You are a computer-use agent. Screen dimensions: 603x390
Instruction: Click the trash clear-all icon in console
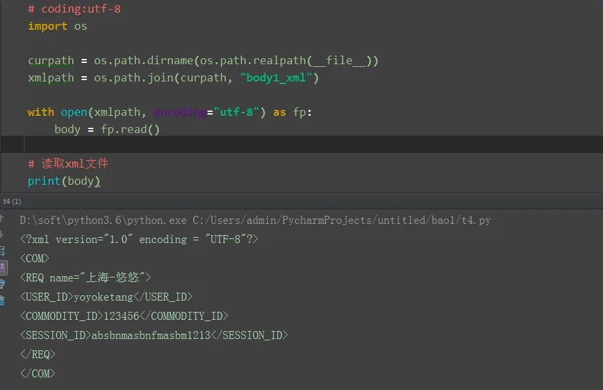pos(2,301)
